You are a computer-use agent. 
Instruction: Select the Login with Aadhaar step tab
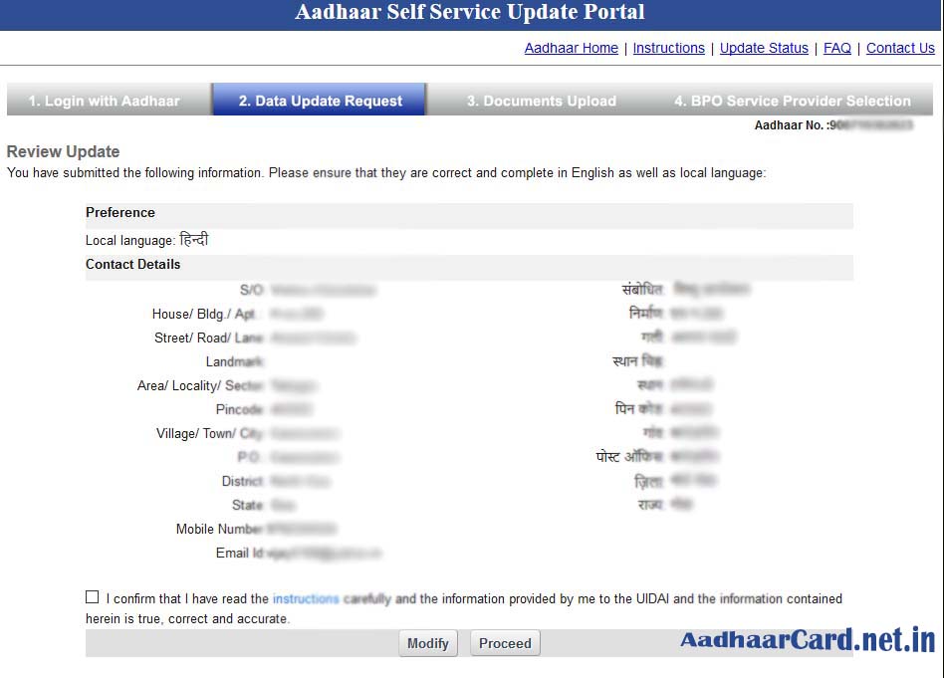point(109,100)
